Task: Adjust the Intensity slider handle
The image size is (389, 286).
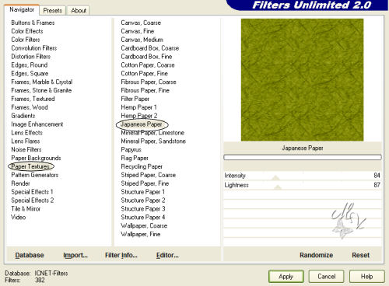Action: [275, 178]
